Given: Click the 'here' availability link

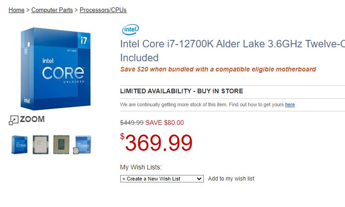Looking at the screenshot, I should 290,105.
